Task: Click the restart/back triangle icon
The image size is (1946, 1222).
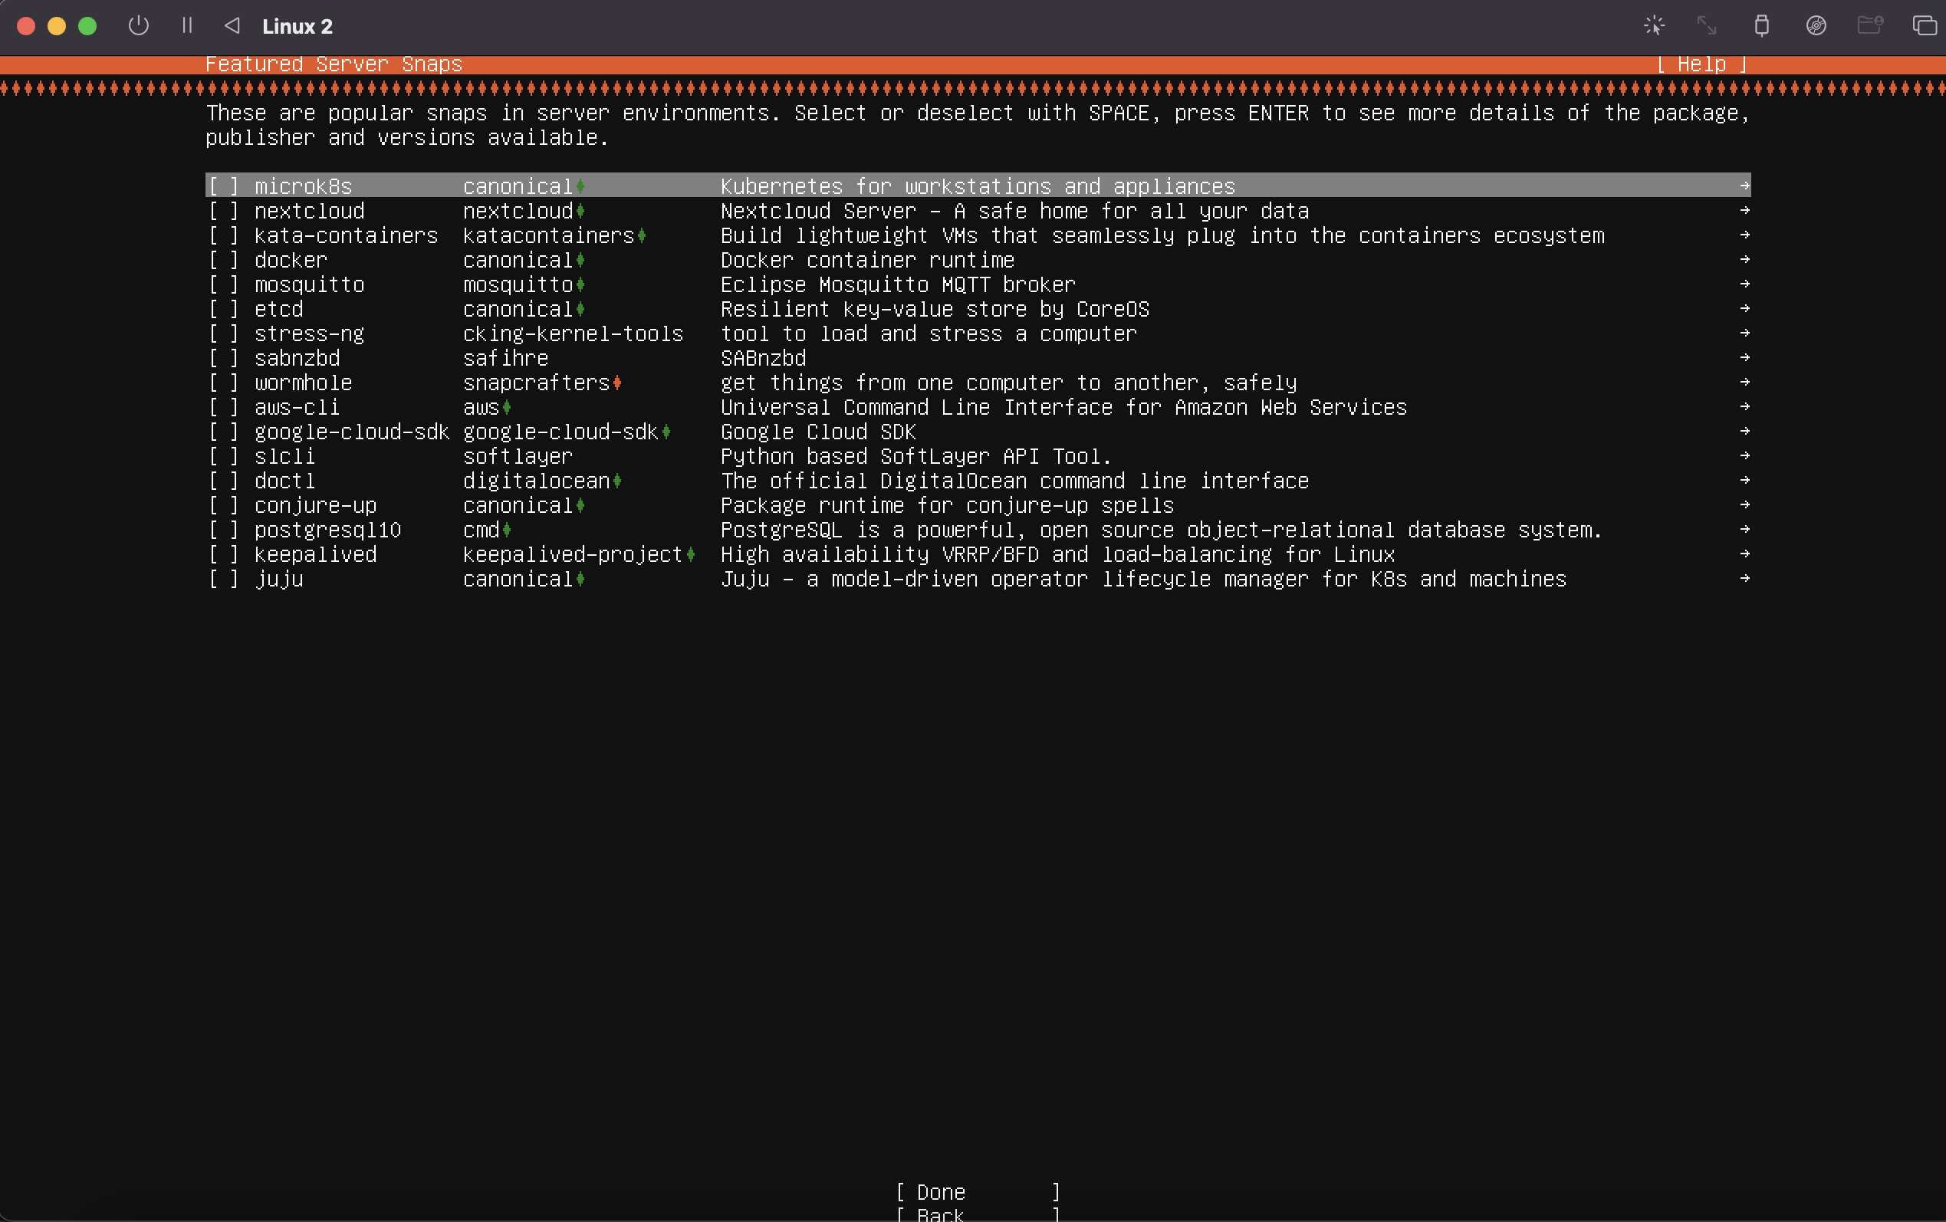Action: click(x=232, y=26)
